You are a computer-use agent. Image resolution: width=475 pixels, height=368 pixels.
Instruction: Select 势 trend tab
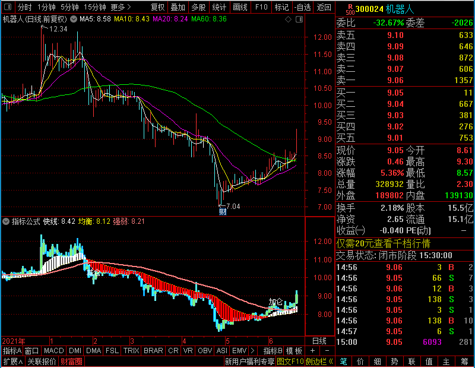[394, 361]
